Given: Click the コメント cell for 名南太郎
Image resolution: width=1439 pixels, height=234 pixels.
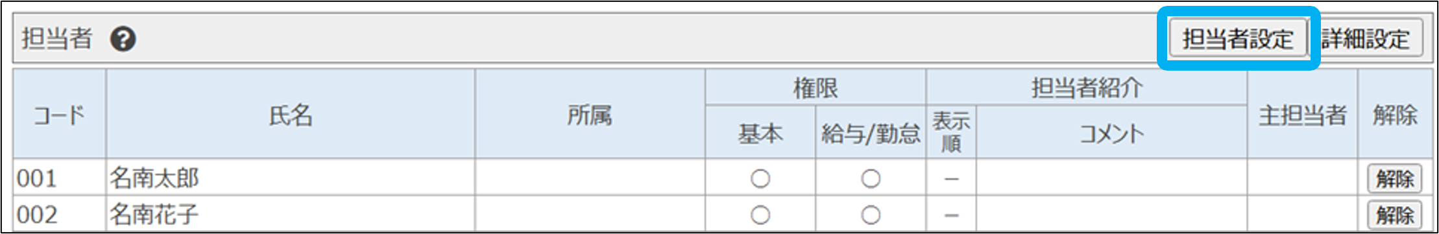Looking at the screenshot, I should (1111, 178).
